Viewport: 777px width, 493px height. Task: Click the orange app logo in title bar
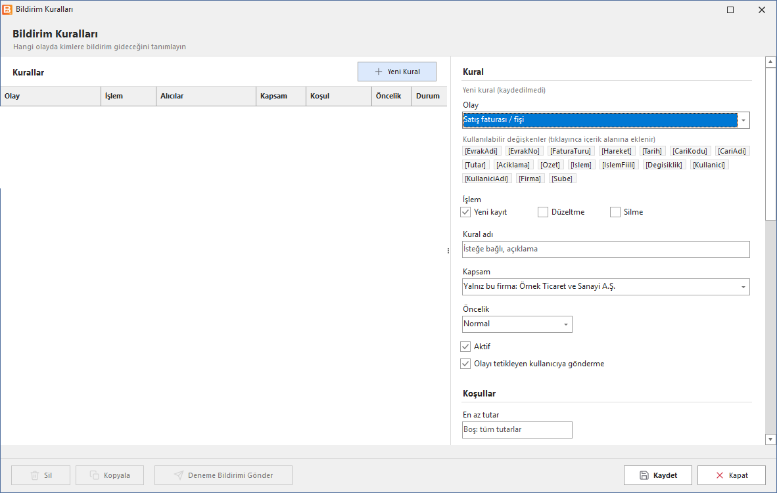tap(7, 9)
